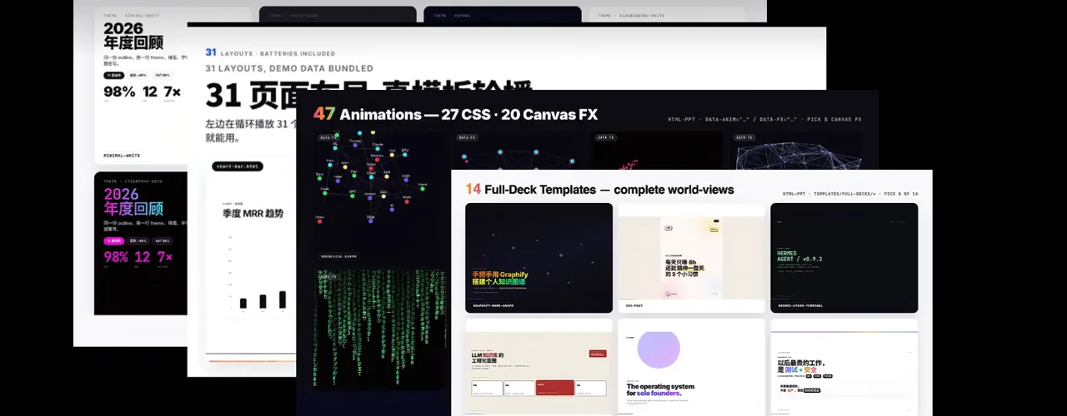
Task: Select the white rainbow-accent template at bottom right
Action: [844, 367]
